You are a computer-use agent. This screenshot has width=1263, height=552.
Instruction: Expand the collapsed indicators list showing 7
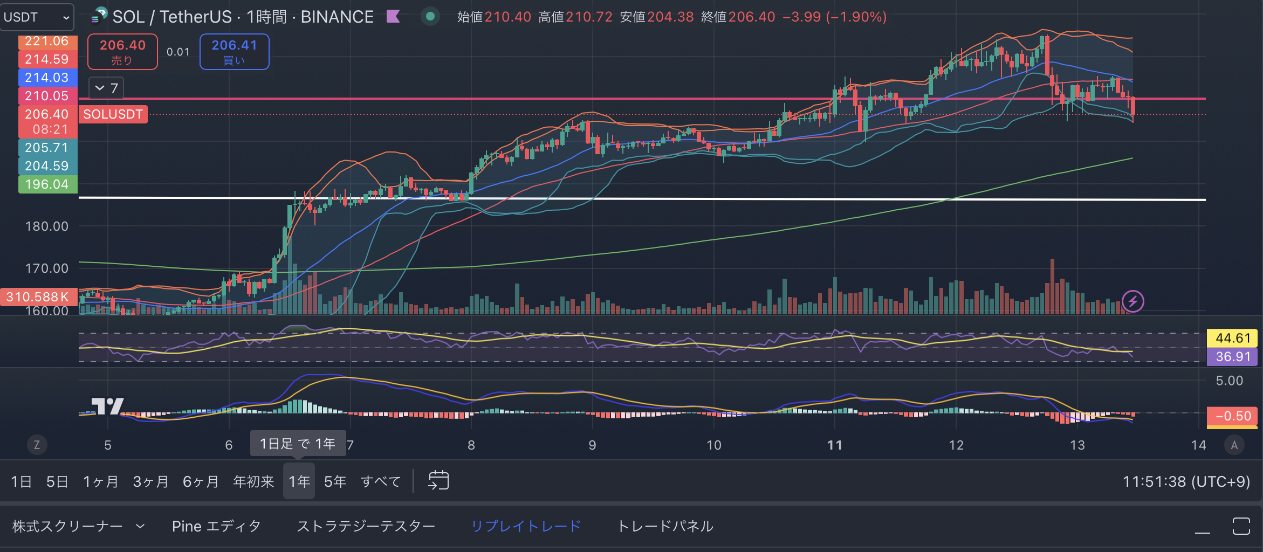(x=106, y=88)
